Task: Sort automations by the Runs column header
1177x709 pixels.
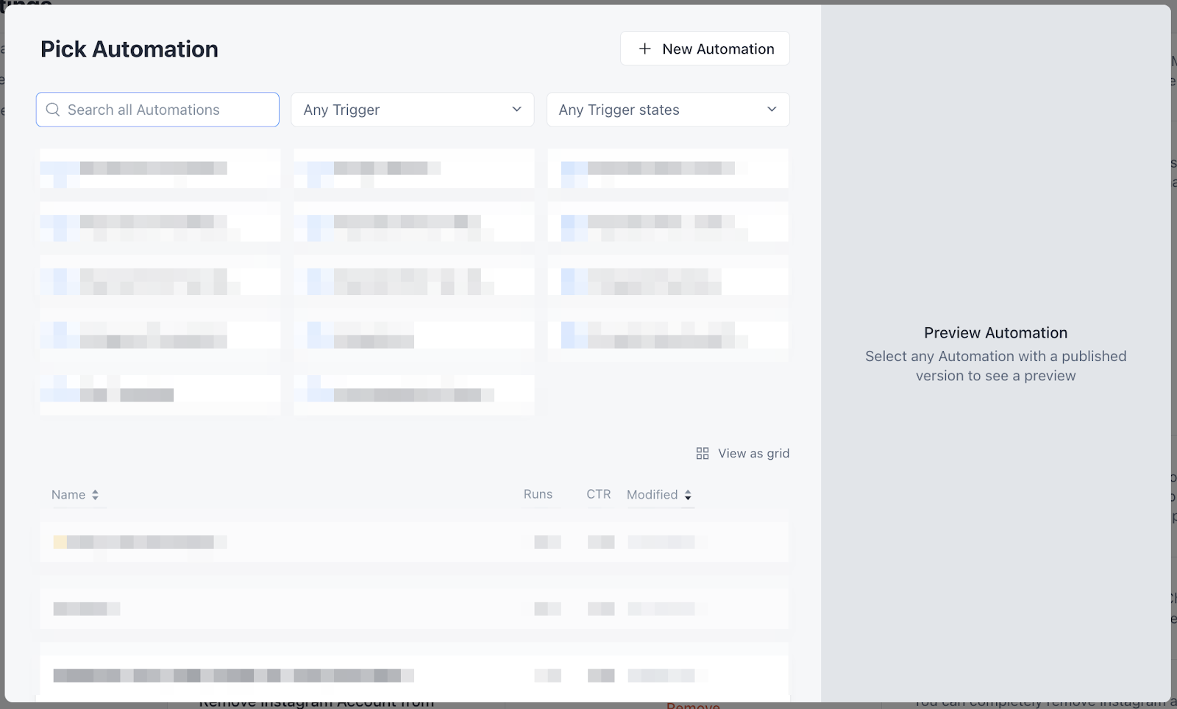Action: pos(538,494)
